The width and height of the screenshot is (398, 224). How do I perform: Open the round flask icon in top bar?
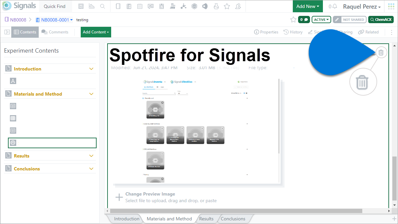pos(216,6)
